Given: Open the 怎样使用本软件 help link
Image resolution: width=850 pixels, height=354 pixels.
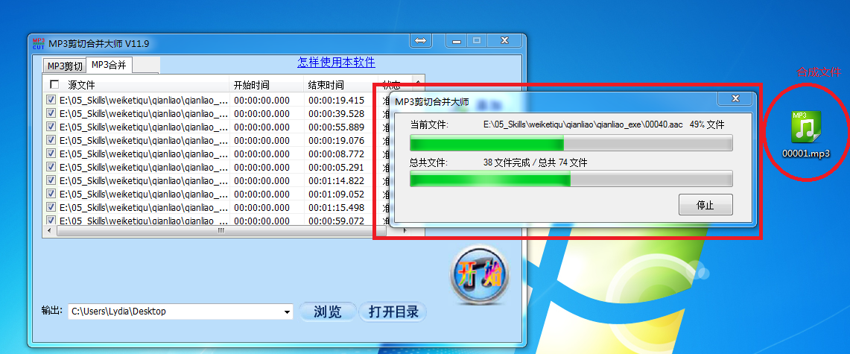Looking at the screenshot, I should 336,63.
